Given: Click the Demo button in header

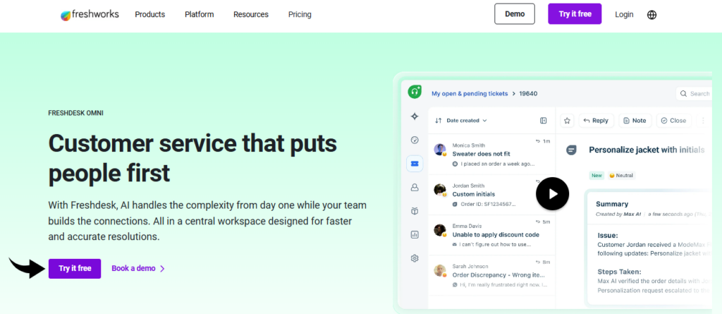Looking at the screenshot, I should (x=515, y=14).
